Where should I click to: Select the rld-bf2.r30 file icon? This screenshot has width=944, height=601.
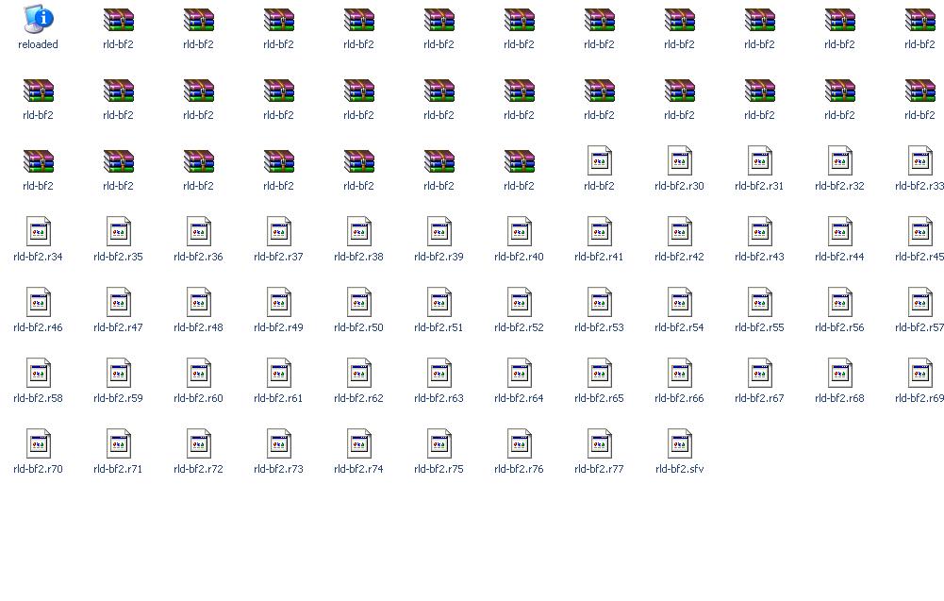click(679, 160)
